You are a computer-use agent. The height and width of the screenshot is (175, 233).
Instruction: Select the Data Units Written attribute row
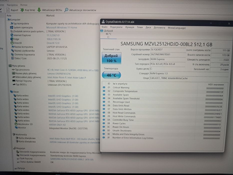coord(163,109)
